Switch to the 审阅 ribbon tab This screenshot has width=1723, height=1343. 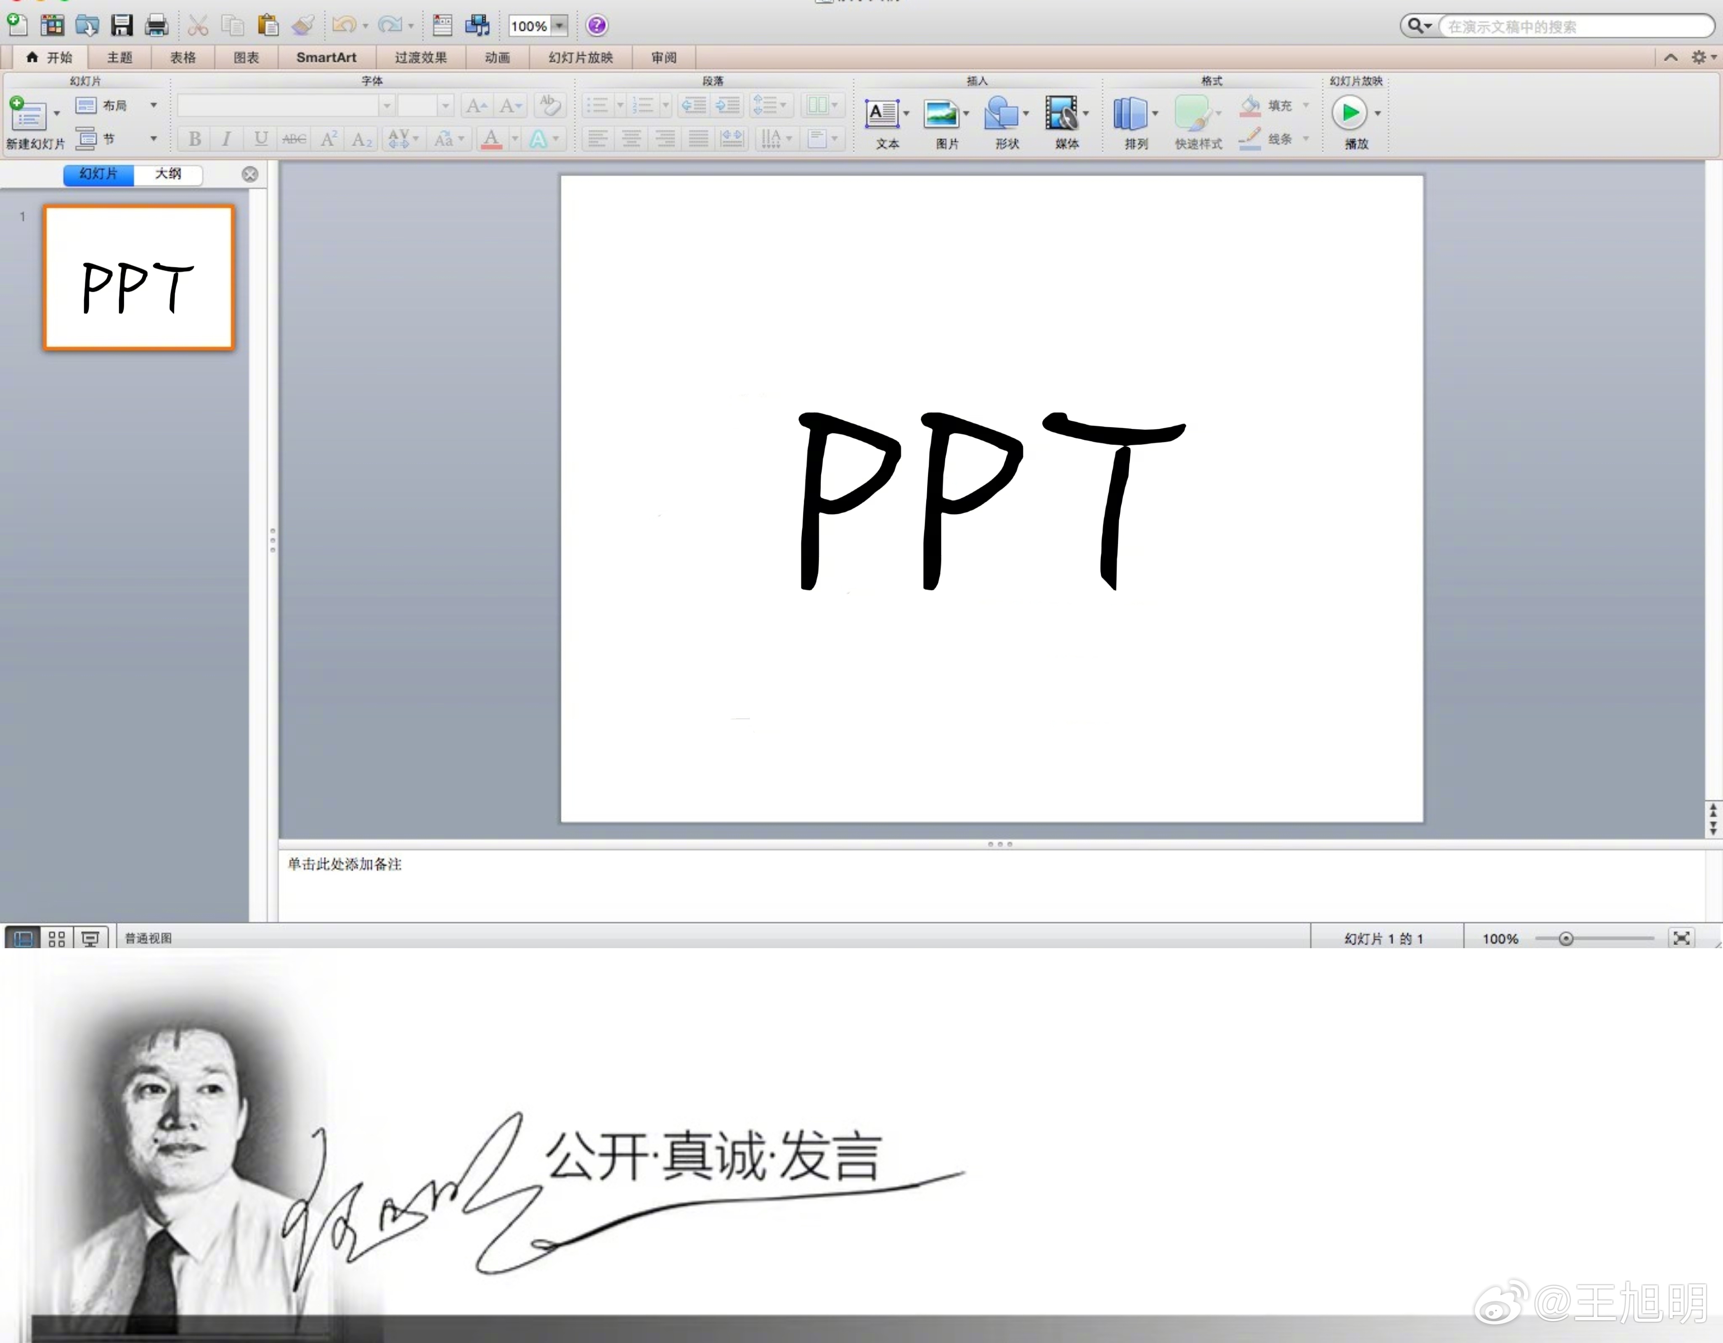[663, 58]
